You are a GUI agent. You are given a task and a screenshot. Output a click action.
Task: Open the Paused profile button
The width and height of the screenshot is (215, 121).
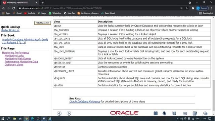pos(202,8)
